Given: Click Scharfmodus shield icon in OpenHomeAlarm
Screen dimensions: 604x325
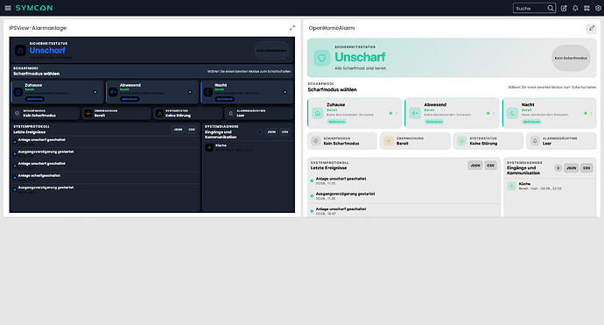Looking at the screenshot, I should [316, 141].
